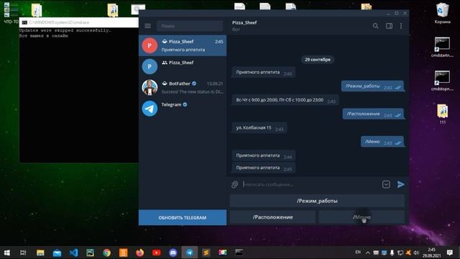Viewport: 460px width, 259px height.
Task: Click the blue Pizza_Sheef group avatar
Action: [149, 66]
